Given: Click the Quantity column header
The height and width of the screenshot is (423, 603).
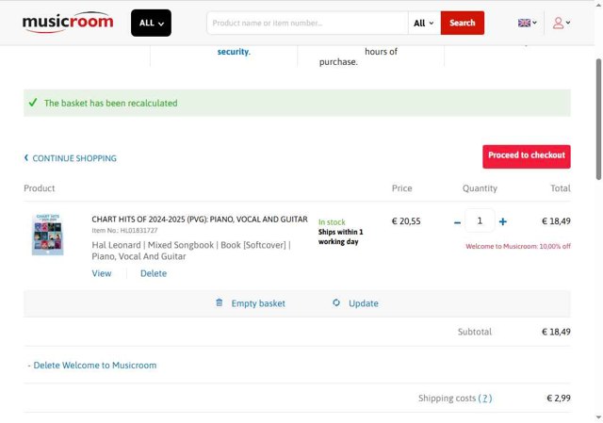Looking at the screenshot, I should pyautogui.click(x=480, y=188).
